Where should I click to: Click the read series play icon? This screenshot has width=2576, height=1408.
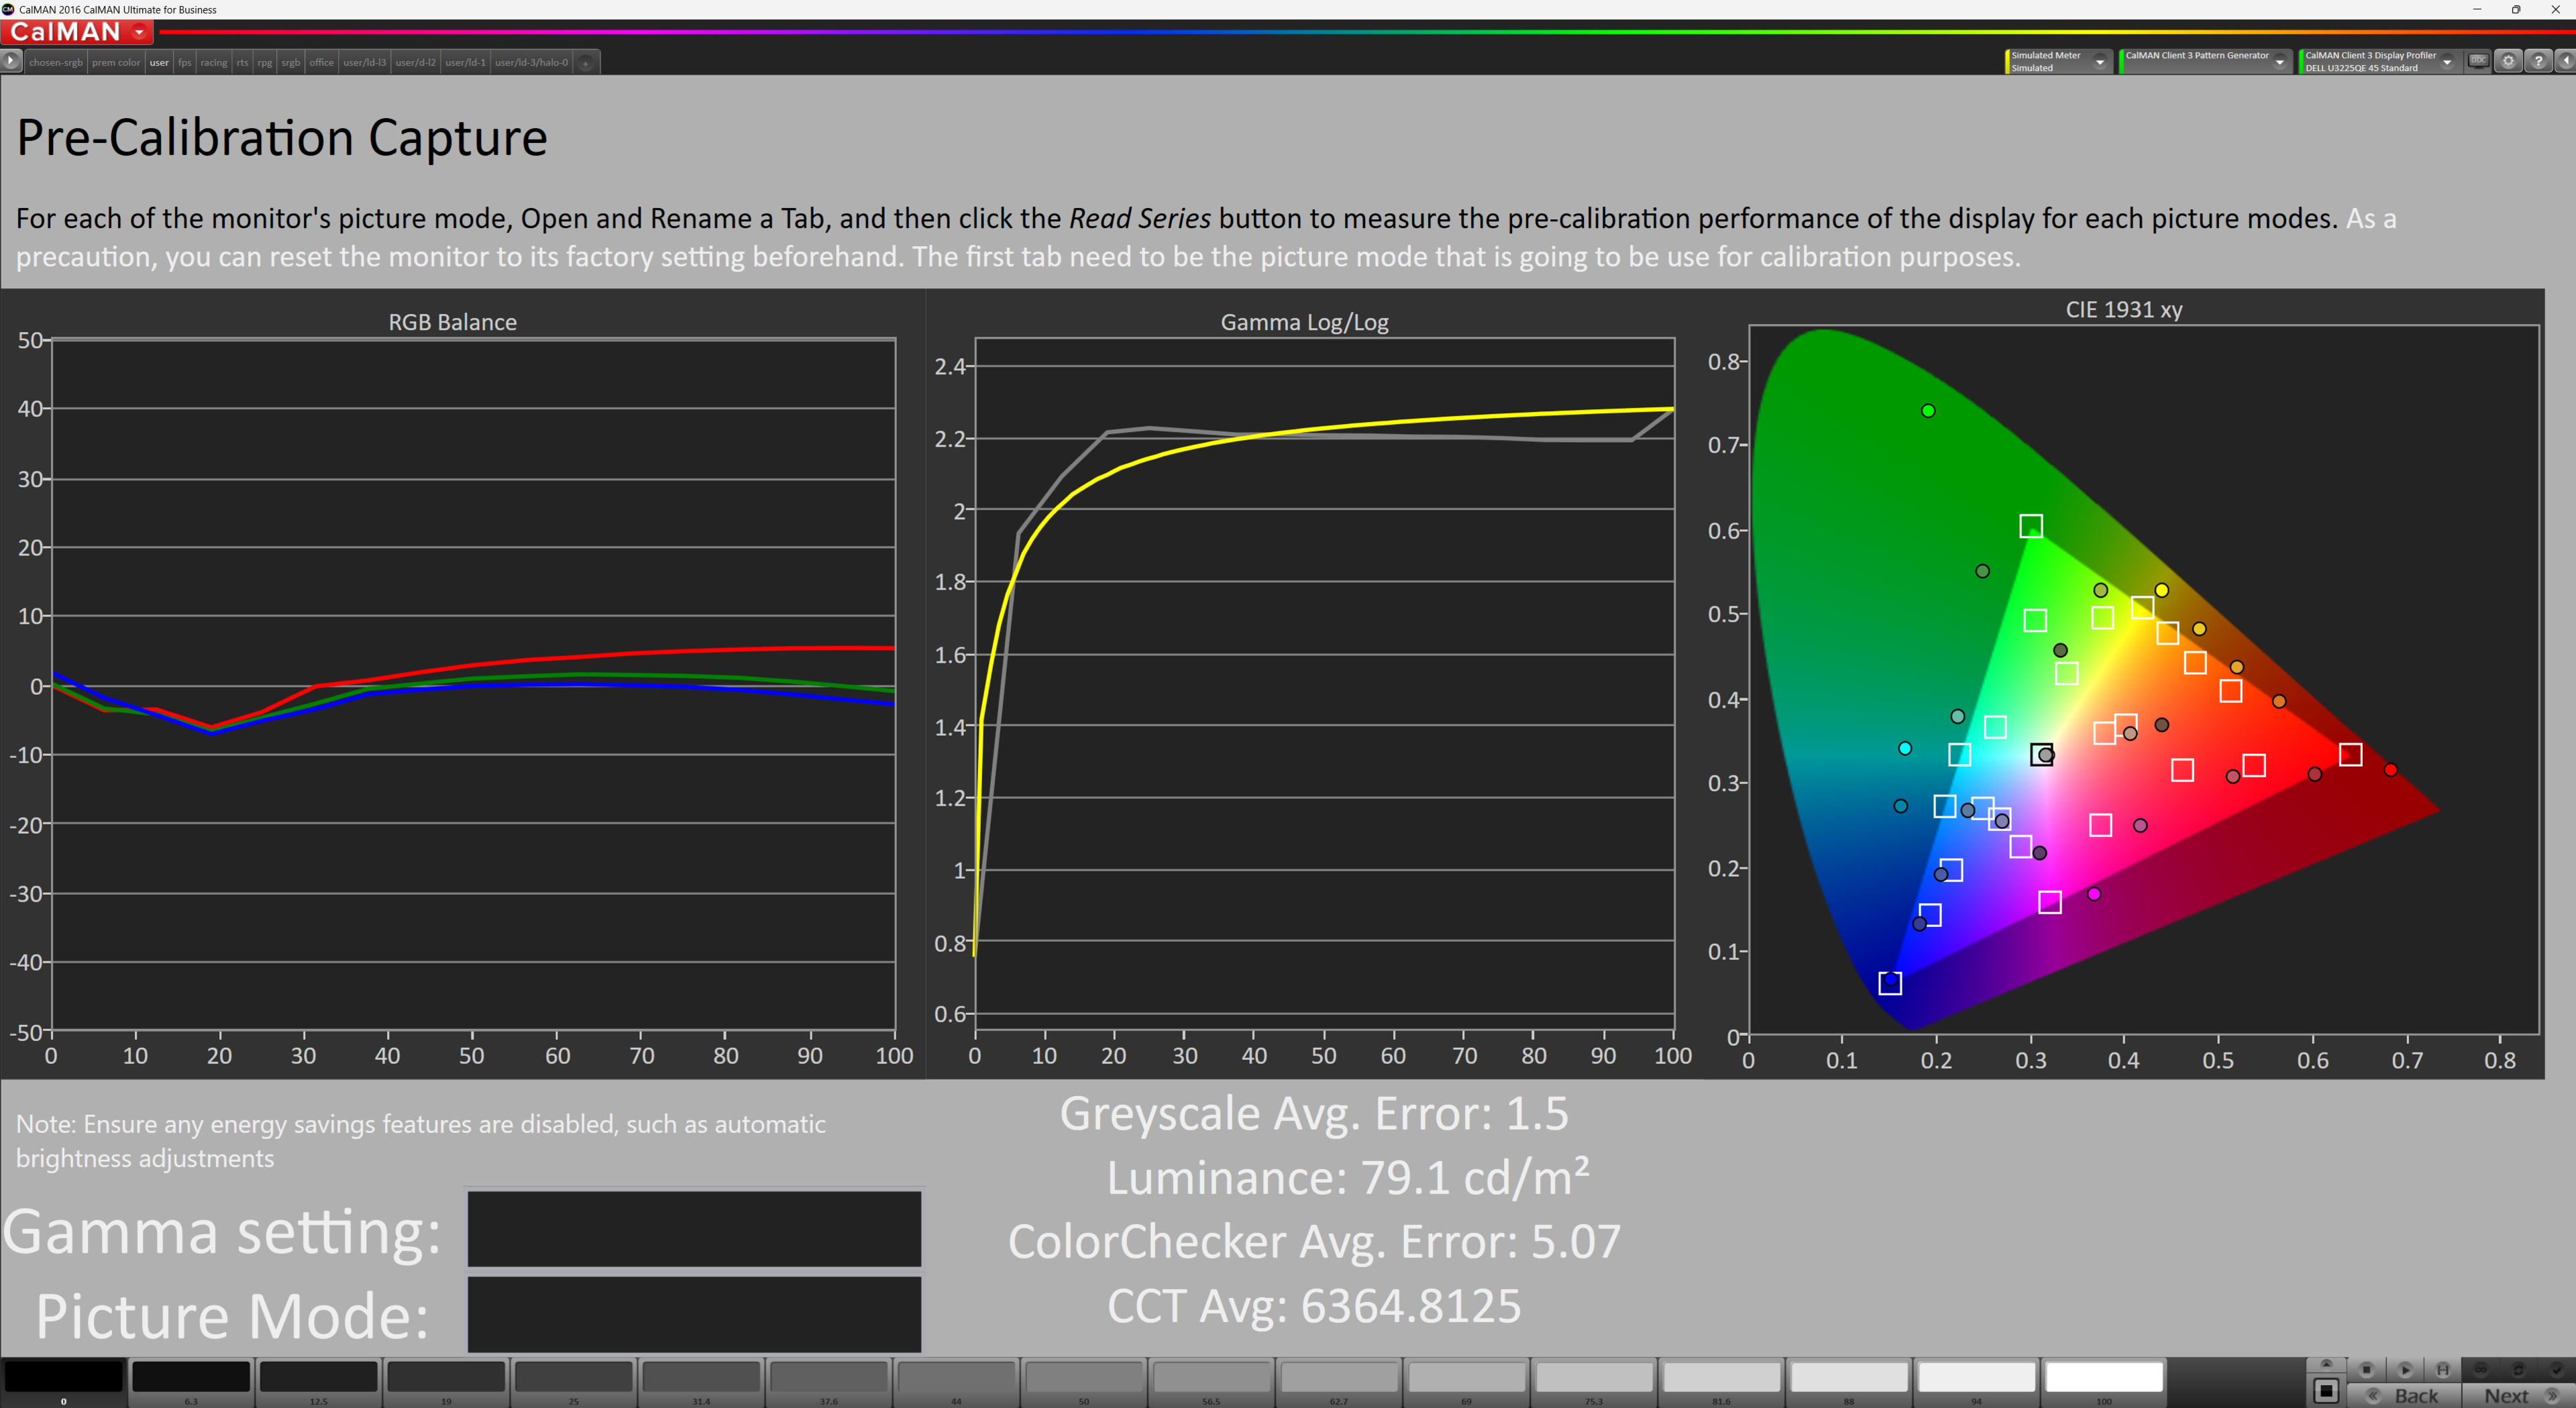(x=2405, y=1370)
